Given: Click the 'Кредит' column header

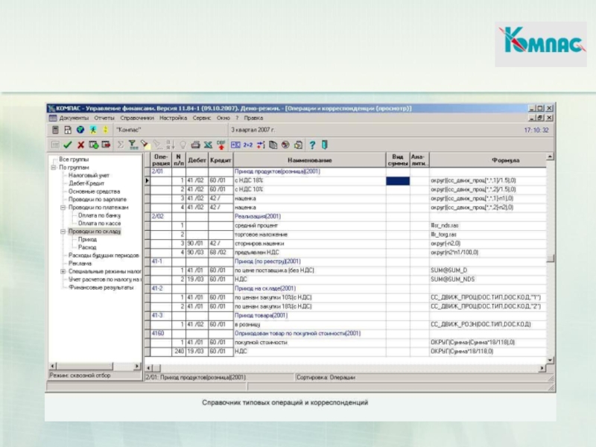Looking at the screenshot, I should 221,160.
